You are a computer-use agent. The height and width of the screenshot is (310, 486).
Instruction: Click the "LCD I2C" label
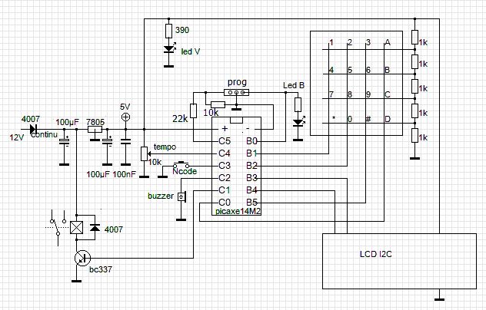point(376,254)
